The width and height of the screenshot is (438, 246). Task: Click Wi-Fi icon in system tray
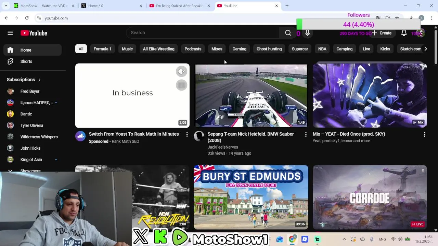coord(393,239)
